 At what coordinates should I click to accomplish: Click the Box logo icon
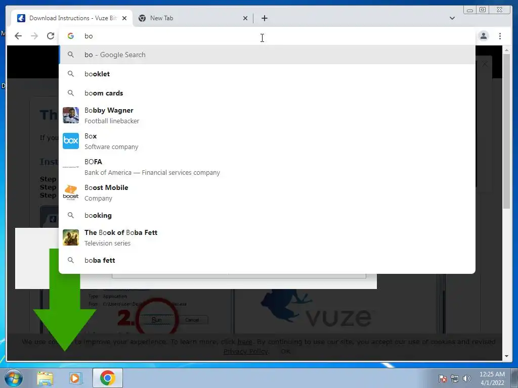coord(71,141)
